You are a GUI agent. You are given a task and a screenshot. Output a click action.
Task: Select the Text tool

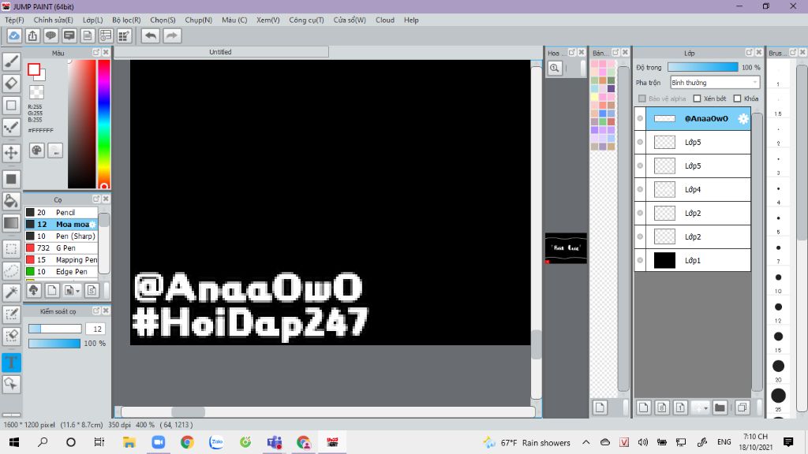(11, 363)
